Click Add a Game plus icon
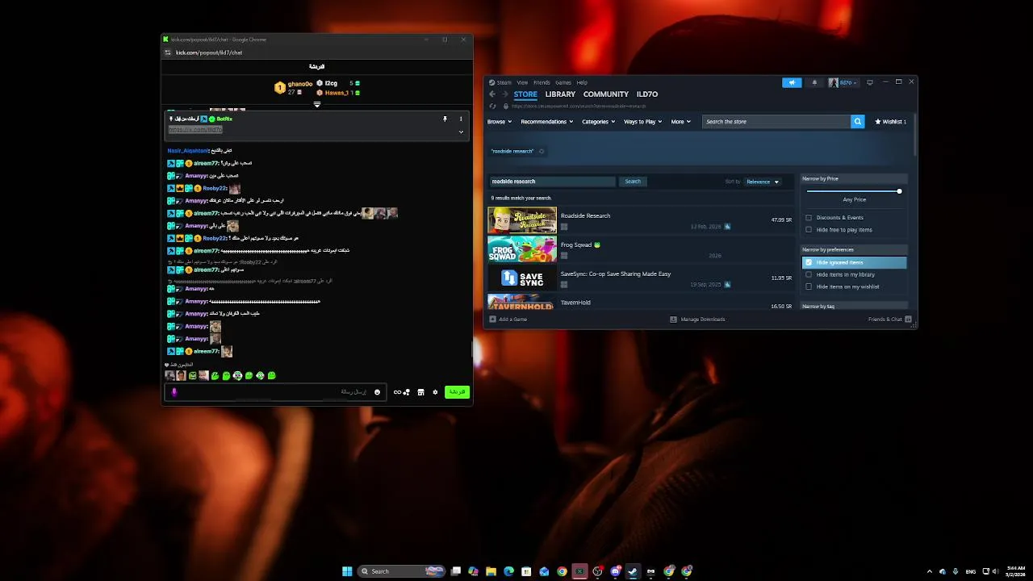The width and height of the screenshot is (1033, 581). click(x=493, y=319)
